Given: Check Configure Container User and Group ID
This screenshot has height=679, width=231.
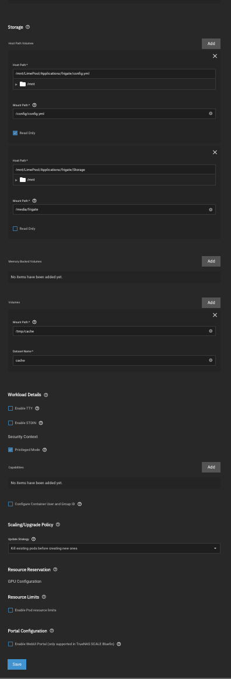Looking at the screenshot, I should pyautogui.click(x=10, y=504).
